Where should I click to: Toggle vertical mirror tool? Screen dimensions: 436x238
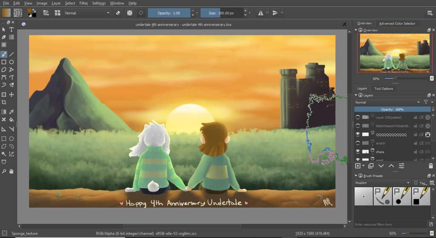tap(275, 13)
